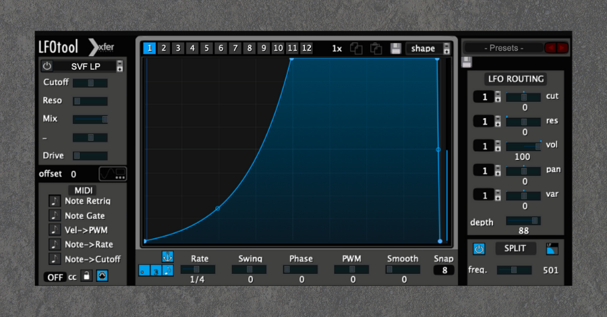Enable Vel->PWM MIDI option
This screenshot has width=607, height=317.
(54, 230)
